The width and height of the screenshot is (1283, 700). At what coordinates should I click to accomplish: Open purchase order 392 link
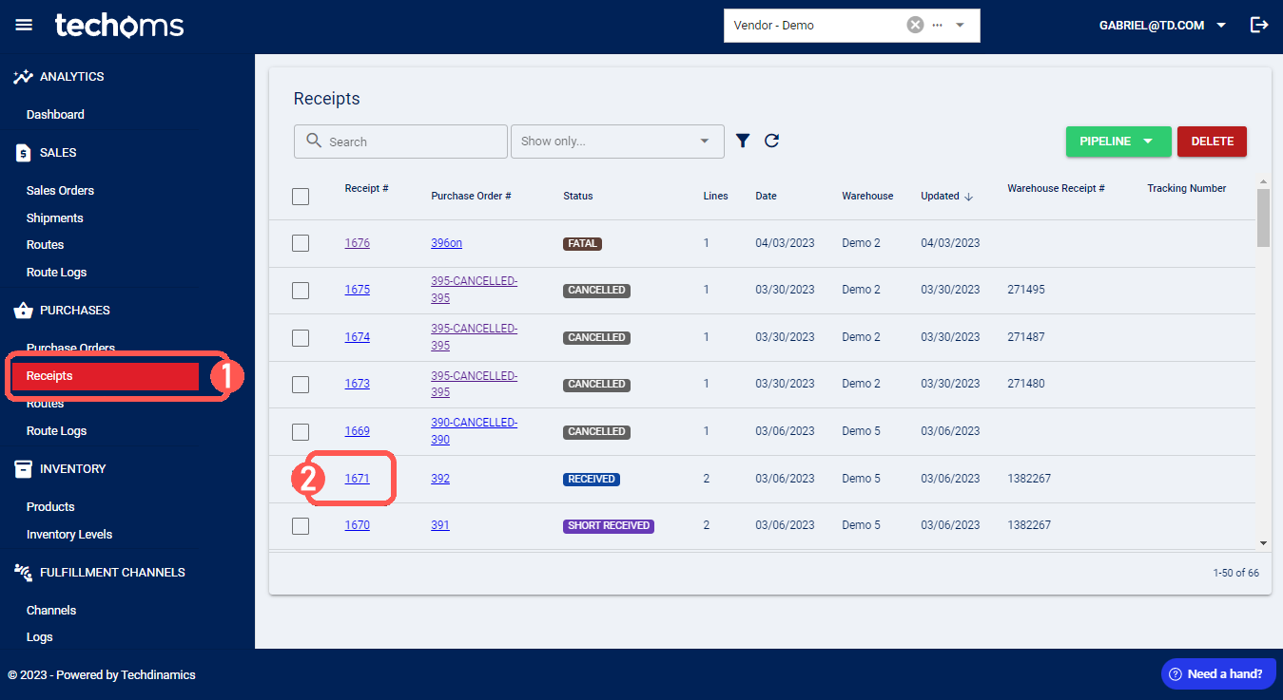pos(440,479)
